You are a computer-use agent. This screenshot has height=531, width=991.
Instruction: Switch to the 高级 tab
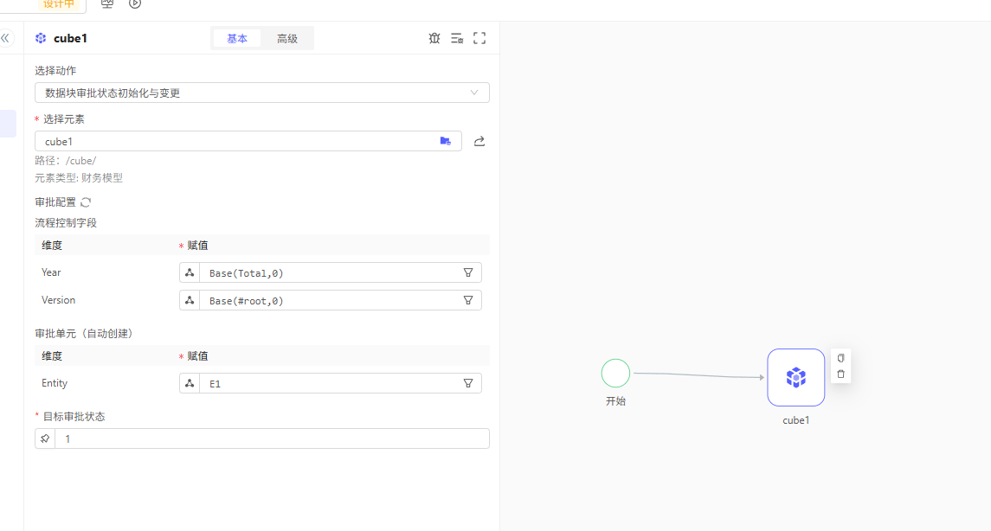point(287,38)
